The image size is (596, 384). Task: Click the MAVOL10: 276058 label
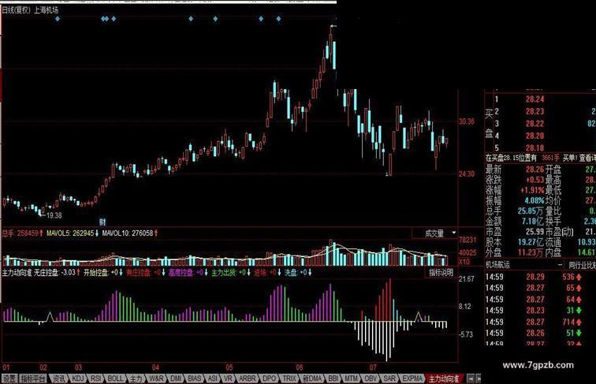point(128,233)
